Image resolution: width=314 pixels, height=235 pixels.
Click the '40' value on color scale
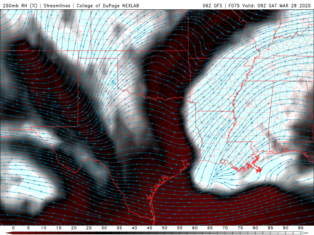click(x=134, y=228)
